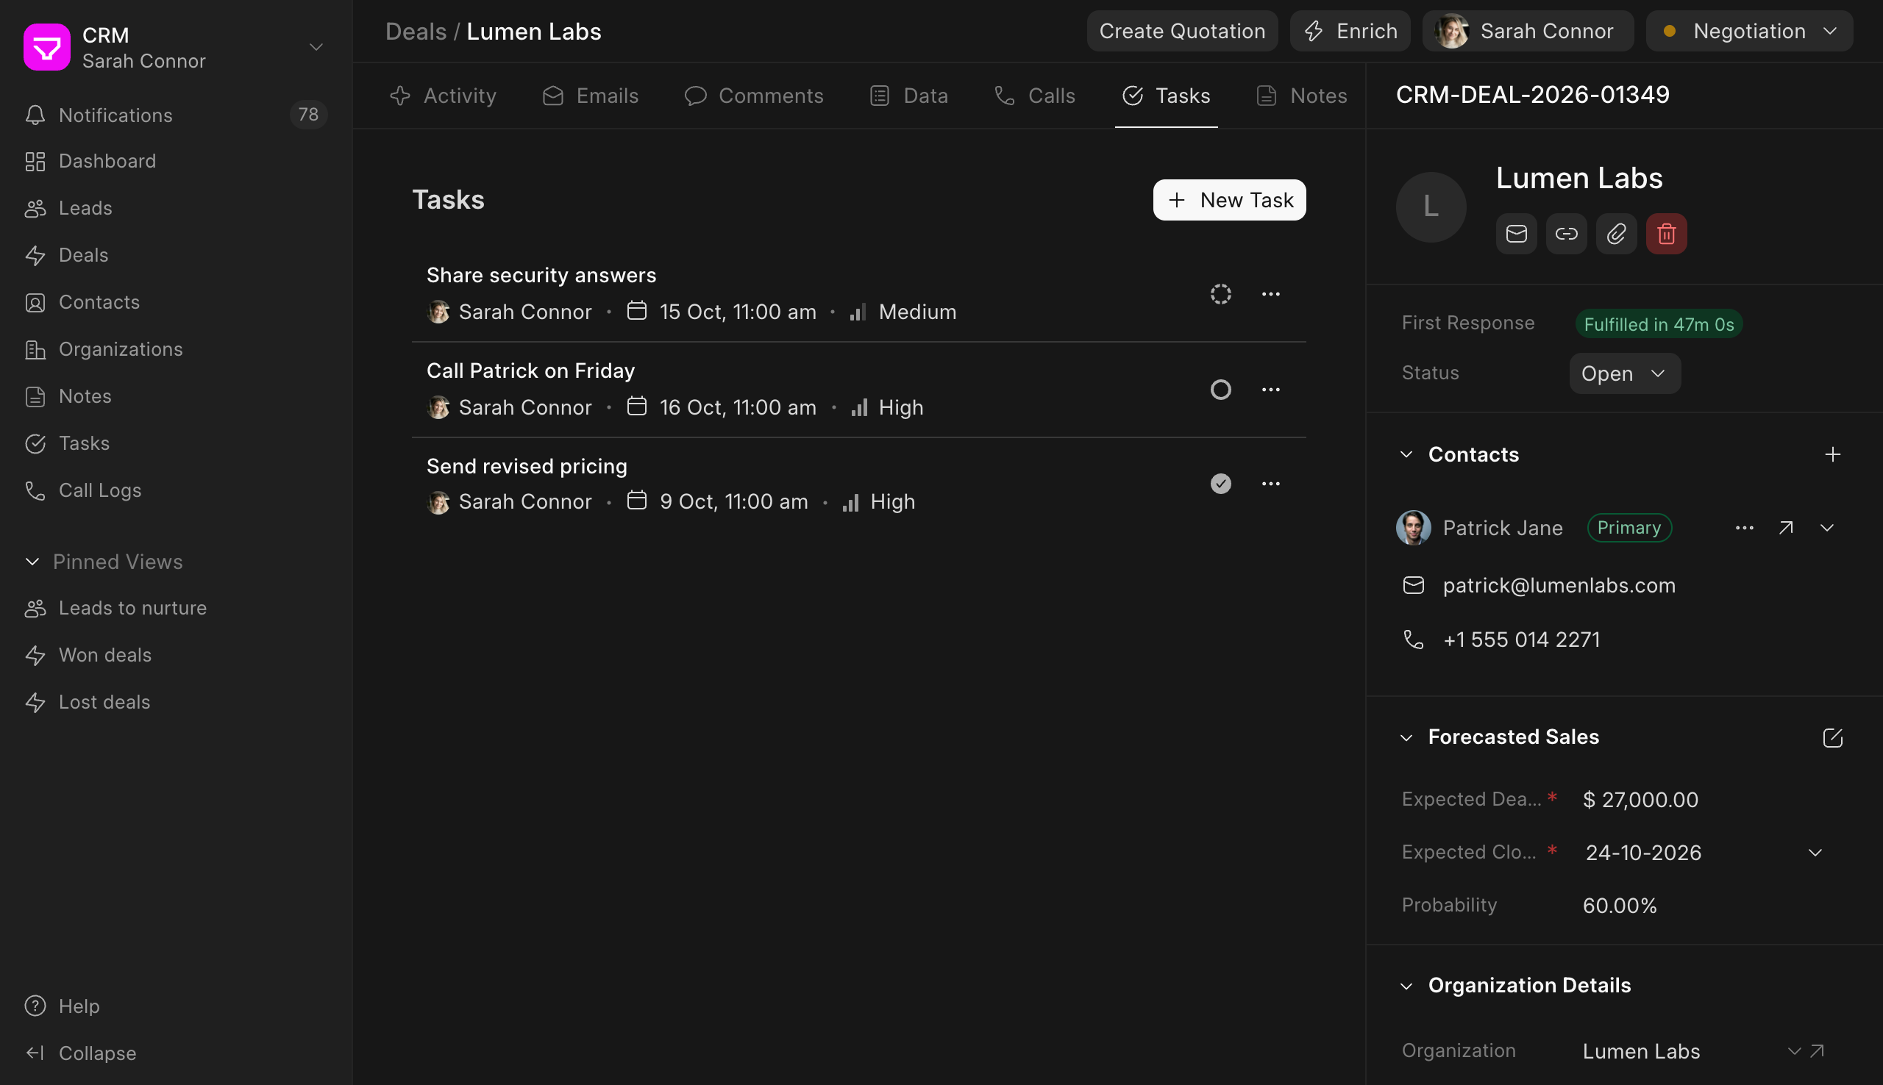Go to Deals in the sidebar

[x=176, y=255]
